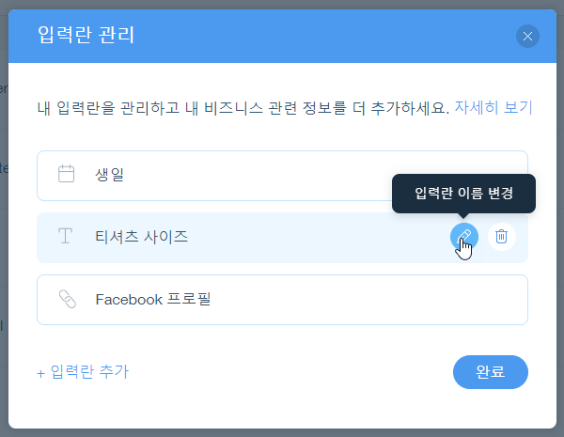Click the text T icon beside 티셔츠 사이즈

(66, 237)
